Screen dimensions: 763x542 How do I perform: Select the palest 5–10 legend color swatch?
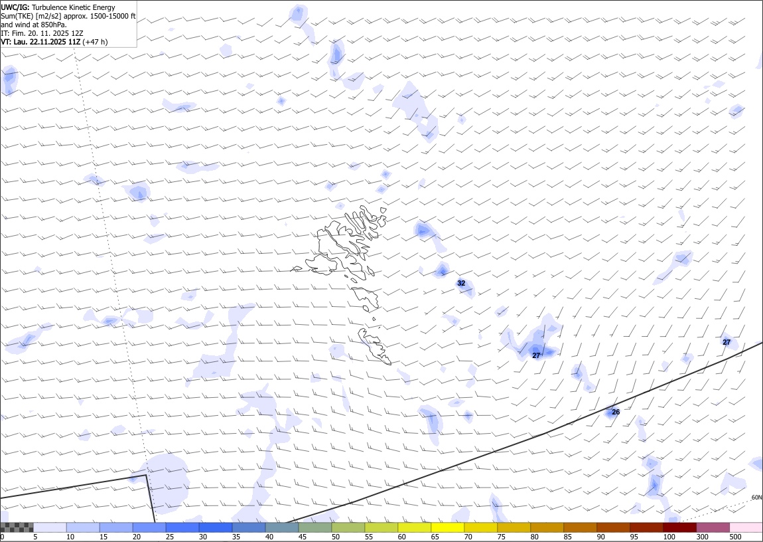50,527
